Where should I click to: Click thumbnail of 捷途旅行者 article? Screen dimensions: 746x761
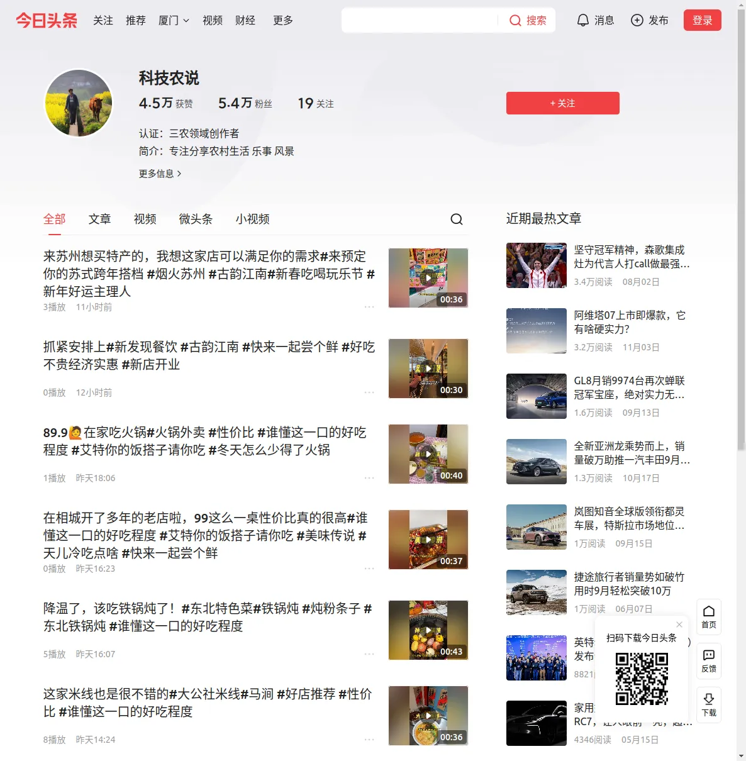tap(537, 592)
